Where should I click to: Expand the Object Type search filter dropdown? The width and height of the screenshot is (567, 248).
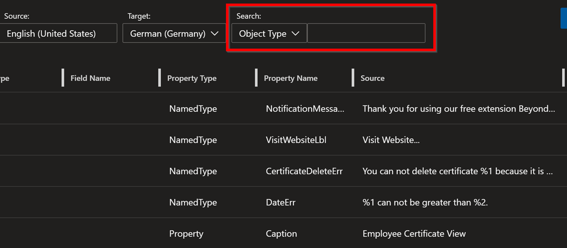point(269,34)
